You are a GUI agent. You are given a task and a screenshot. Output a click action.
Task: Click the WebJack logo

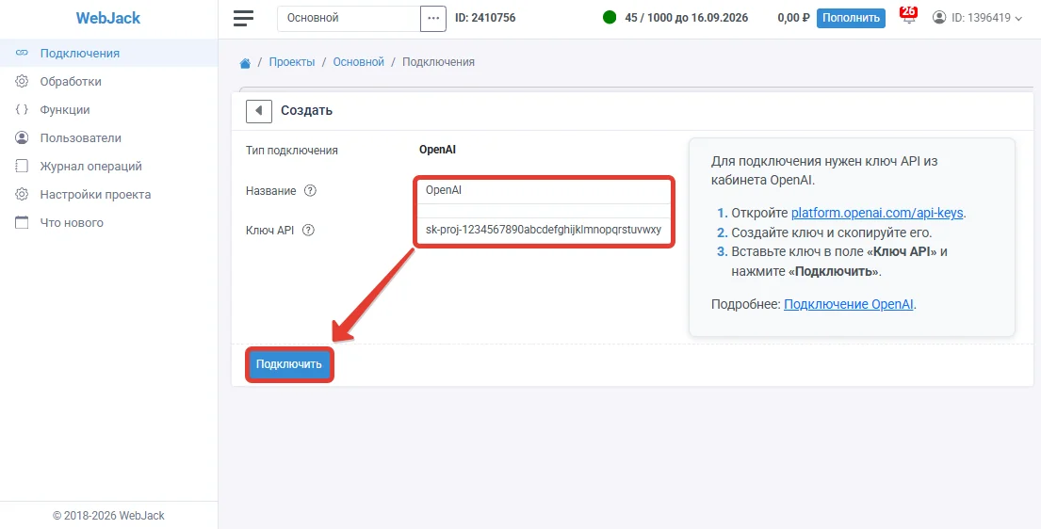tap(108, 18)
